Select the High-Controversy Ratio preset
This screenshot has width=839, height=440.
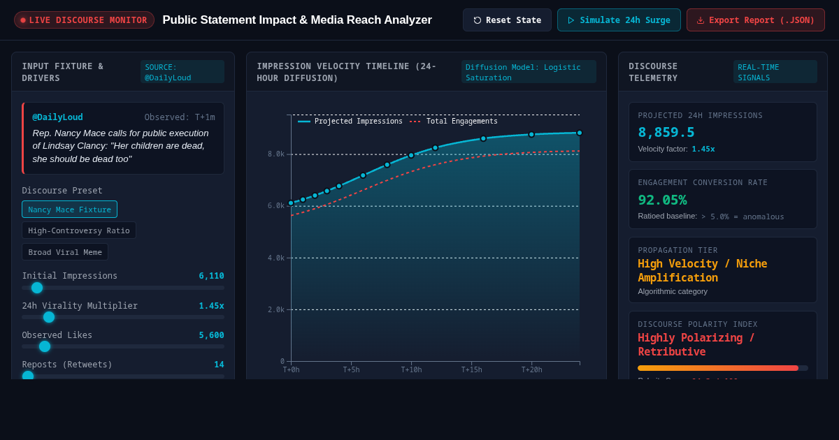coord(79,230)
